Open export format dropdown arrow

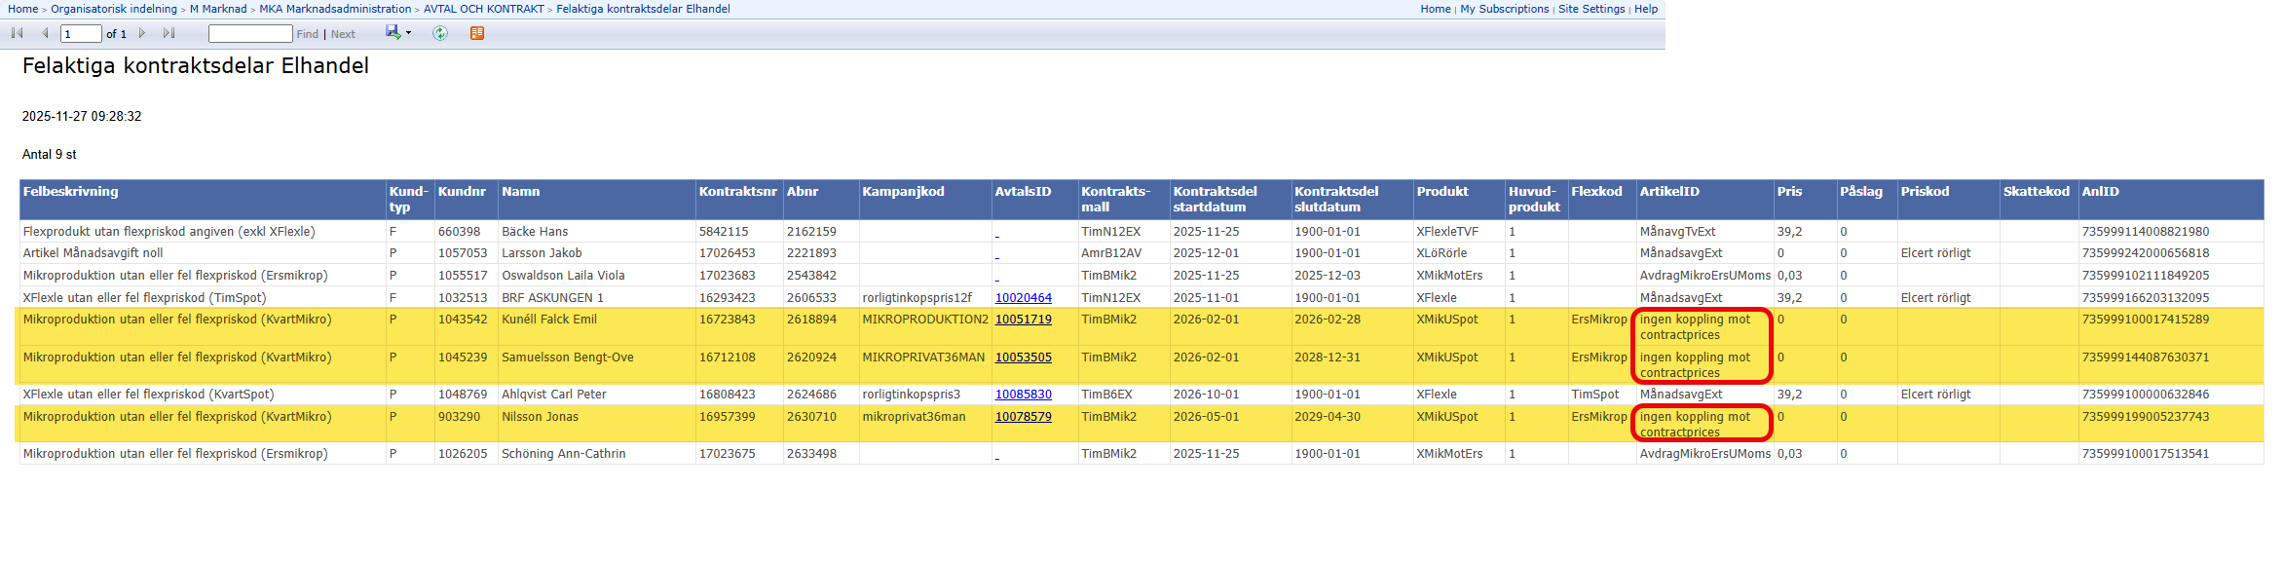[408, 33]
